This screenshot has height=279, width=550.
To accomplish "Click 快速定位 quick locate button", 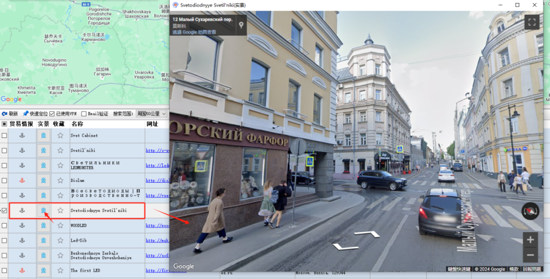I will (x=35, y=114).
